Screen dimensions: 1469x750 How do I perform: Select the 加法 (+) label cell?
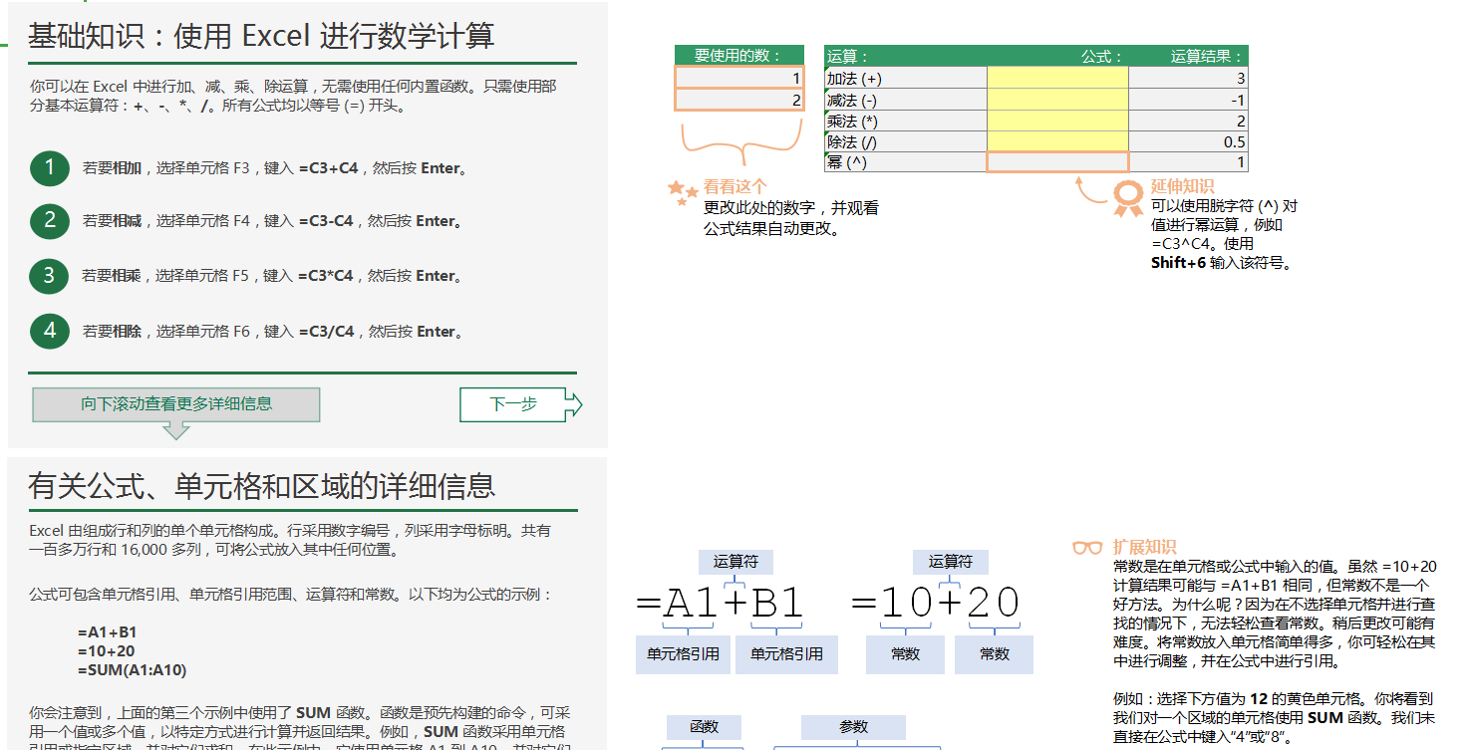(906, 78)
